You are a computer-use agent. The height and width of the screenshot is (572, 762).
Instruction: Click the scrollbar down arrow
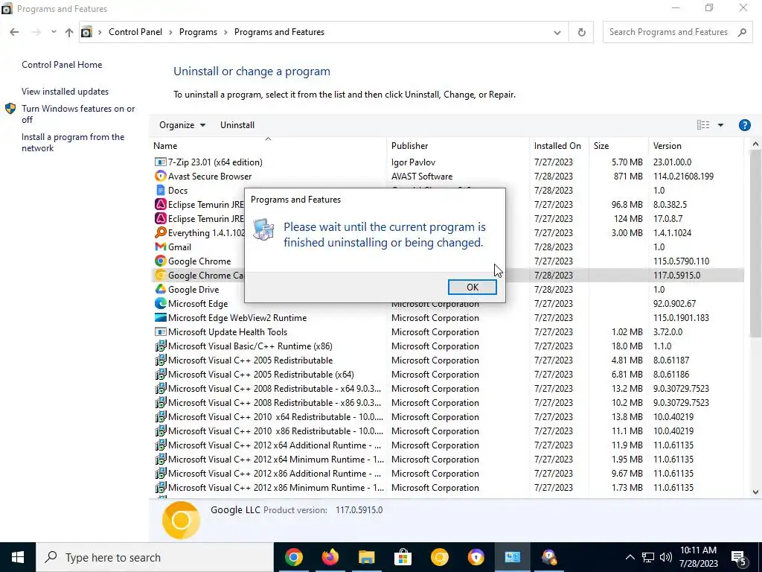[x=755, y=492]
